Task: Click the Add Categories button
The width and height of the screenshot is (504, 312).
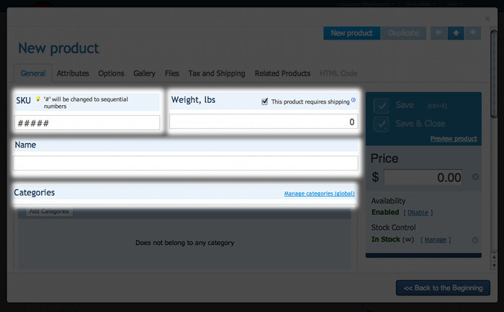Action: point(49,211)
